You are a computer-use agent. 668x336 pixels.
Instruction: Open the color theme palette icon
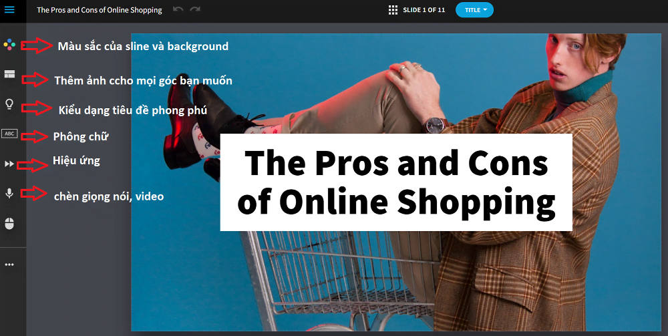9,44
